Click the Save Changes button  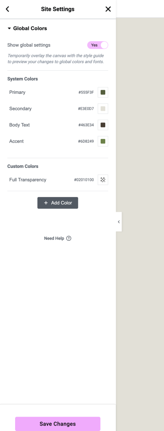coord(58,424)
